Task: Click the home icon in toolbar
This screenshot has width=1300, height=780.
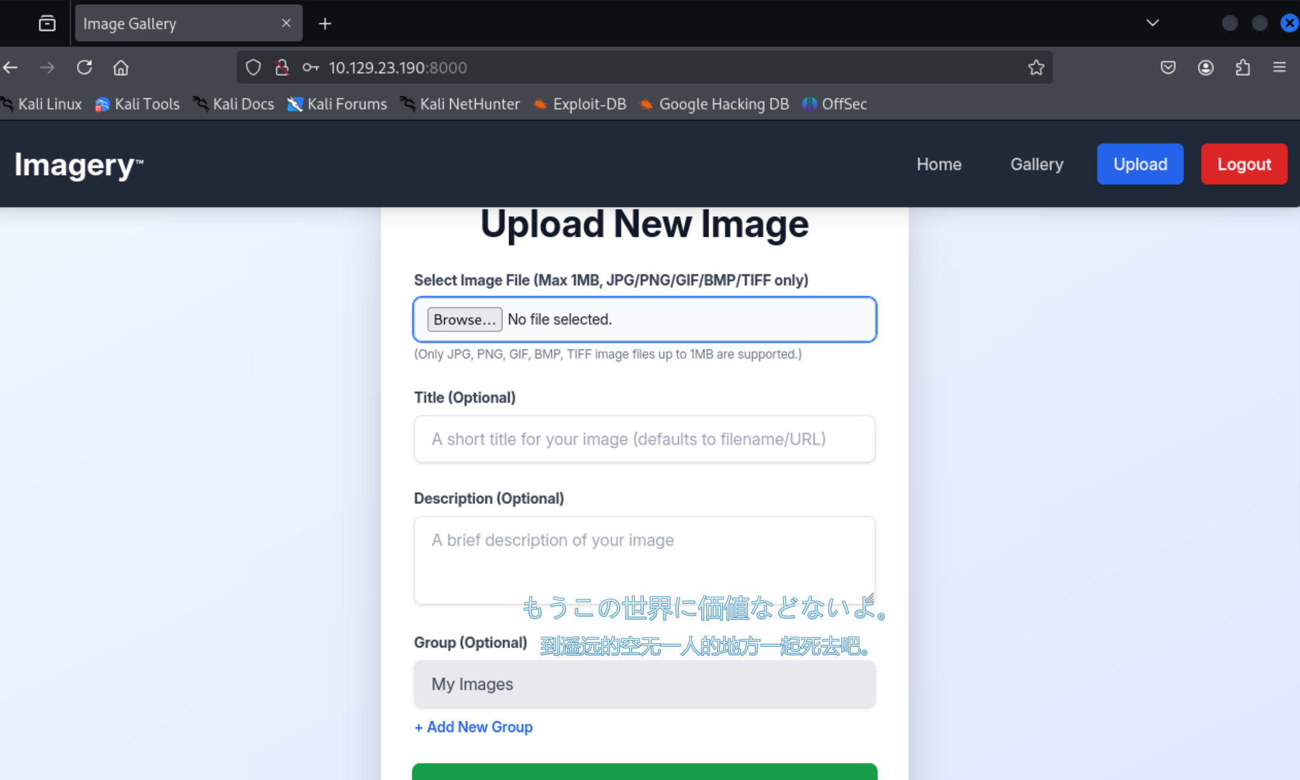Action: (121, 67)
